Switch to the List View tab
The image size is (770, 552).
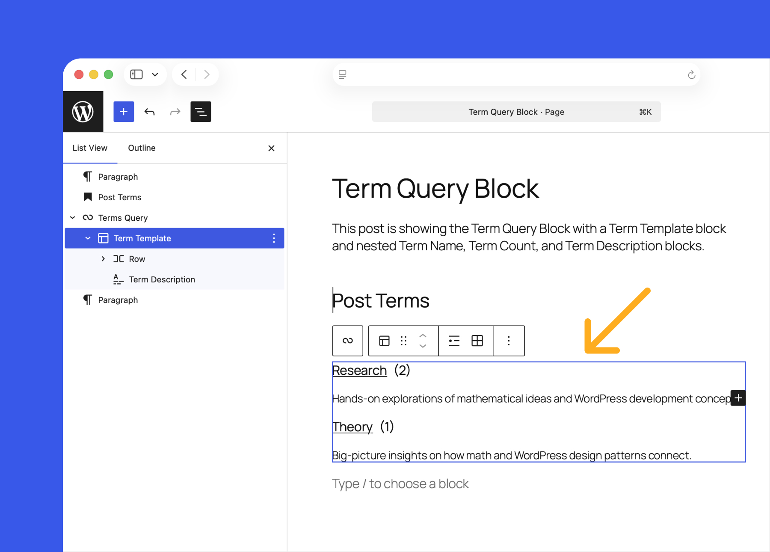click(x=90, y=148)
